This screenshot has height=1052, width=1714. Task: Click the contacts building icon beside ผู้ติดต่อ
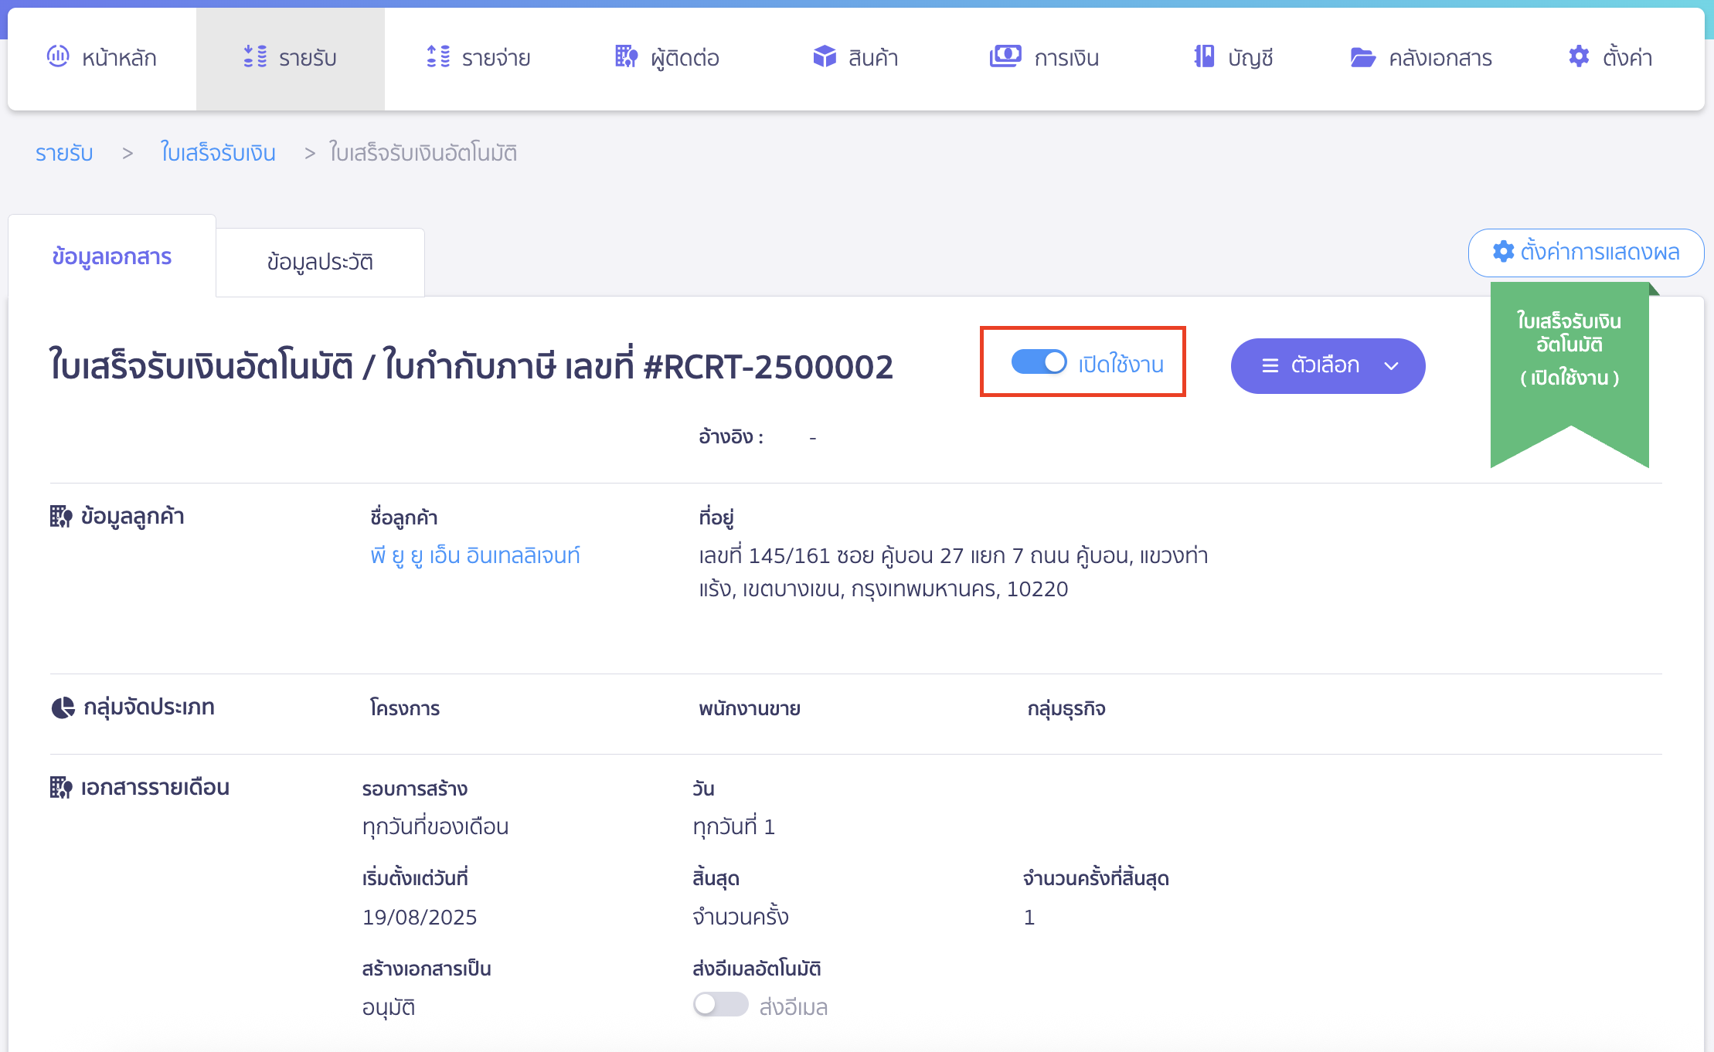coord(627,56)
